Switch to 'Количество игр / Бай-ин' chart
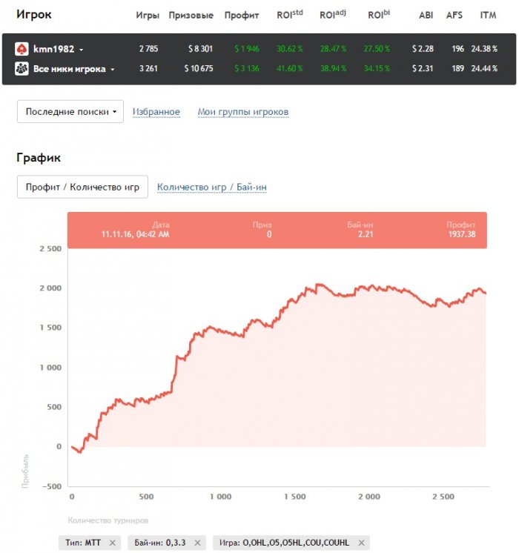 point(211,187)
